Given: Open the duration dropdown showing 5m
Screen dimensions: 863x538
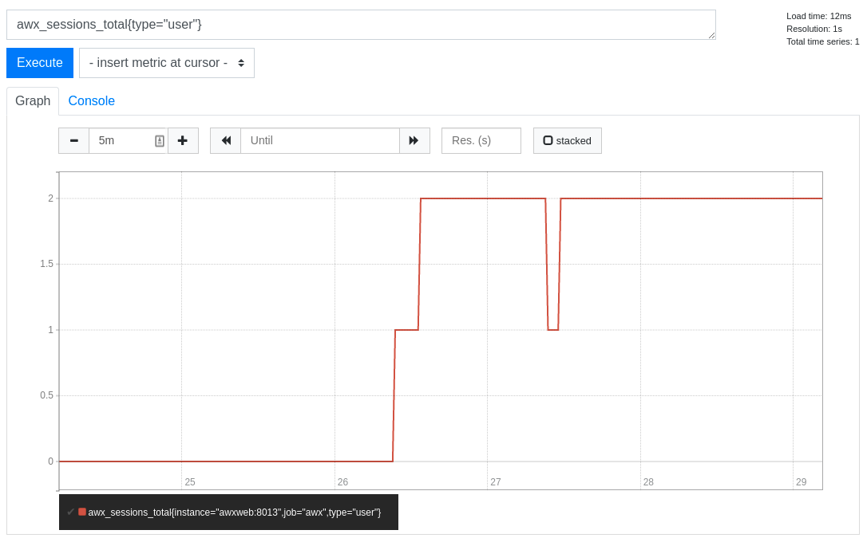Looking at the screenshot, I should coord(128,140).
